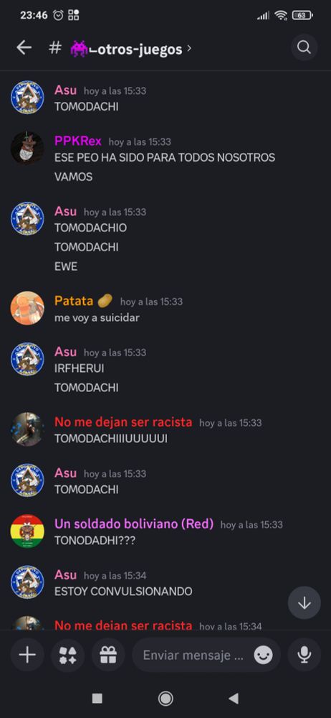The image size is (331, 718).
Task: Open PPKRex user profile name
Action: click(x=77, y=141)
